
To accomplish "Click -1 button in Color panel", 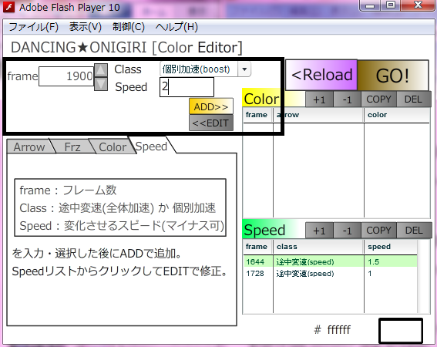I will point(348,99).
